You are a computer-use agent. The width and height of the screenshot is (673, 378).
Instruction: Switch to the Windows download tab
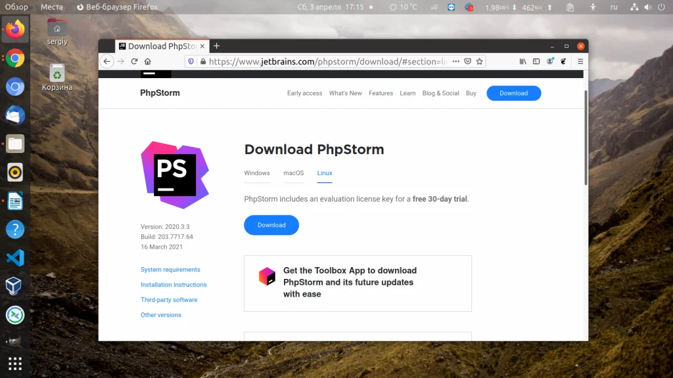pyautogui.click(x=256, y=173)
